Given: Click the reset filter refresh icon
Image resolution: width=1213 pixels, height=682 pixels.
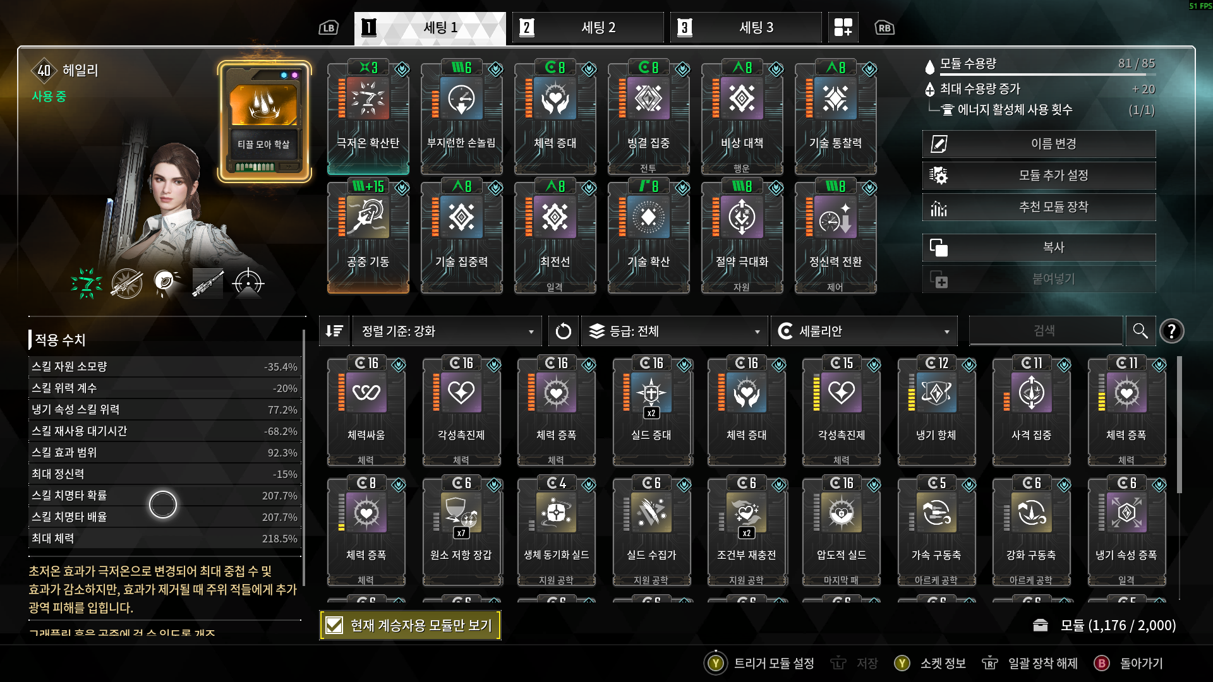Looking at the screenshot, I should tap(563, 331).
